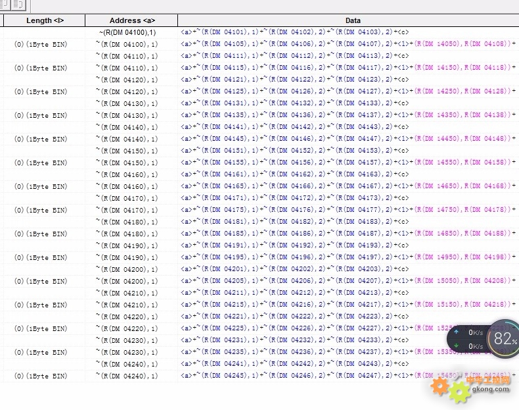Click (0)(1Byte BIN) length in the DM 04225 row
The width and height of the screenshot is (519, 410).
[41, 329]
